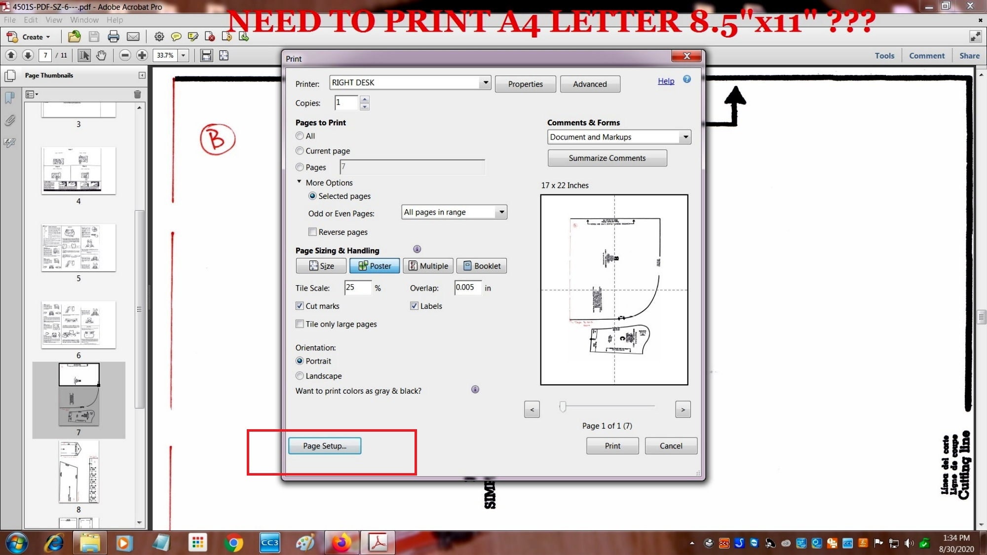
Task: Collapse the More Options disclosure triangle
Action: [299, 182]
